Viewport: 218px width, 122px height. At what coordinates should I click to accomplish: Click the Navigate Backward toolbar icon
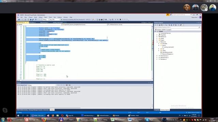(x=19, y=20)
